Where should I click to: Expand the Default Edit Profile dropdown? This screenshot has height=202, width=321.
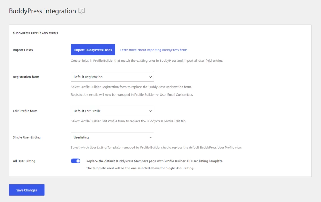coord(113,111)
